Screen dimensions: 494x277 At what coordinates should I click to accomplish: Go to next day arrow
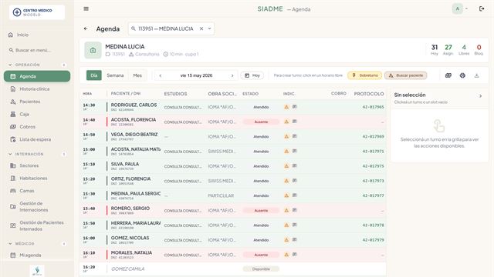coord(232,75)
